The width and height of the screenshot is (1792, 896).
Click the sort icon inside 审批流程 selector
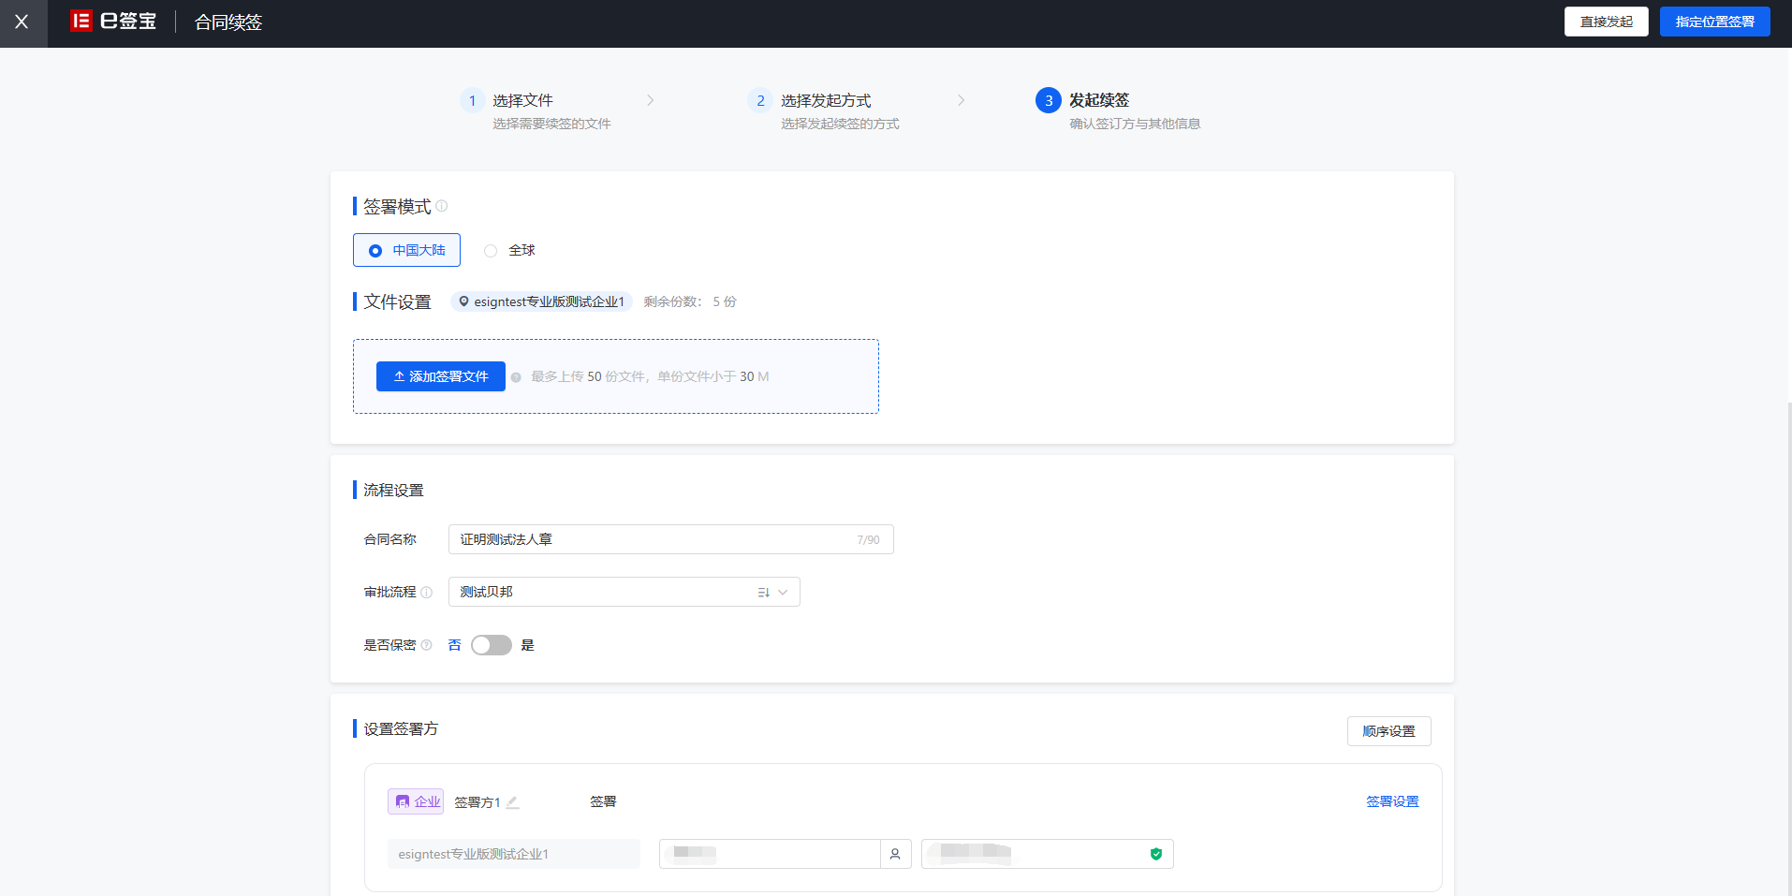pos(763,592)
